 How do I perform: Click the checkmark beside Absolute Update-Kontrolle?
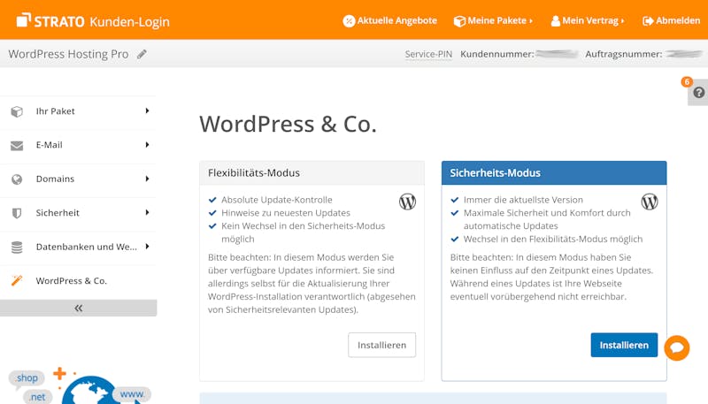click(x=212, y=200)
